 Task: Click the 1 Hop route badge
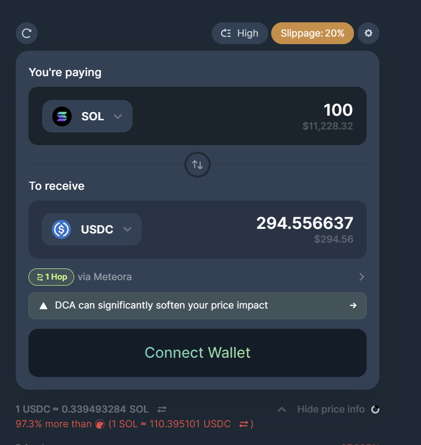[51, 277]
